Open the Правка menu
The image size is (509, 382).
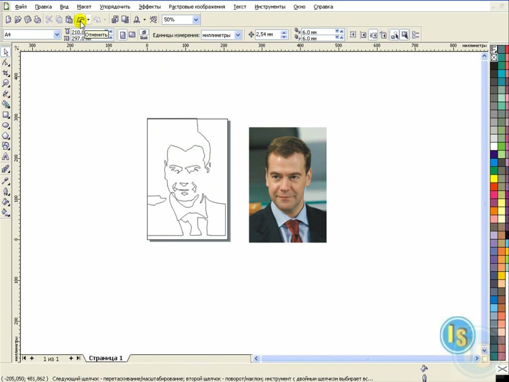pyautogui.click(x=43, y=6)
